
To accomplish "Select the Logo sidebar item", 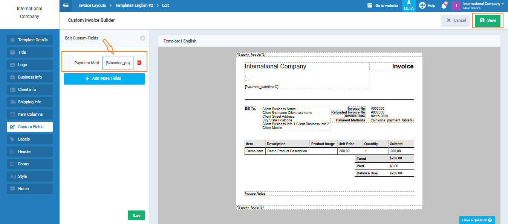I will coord(30,65).
